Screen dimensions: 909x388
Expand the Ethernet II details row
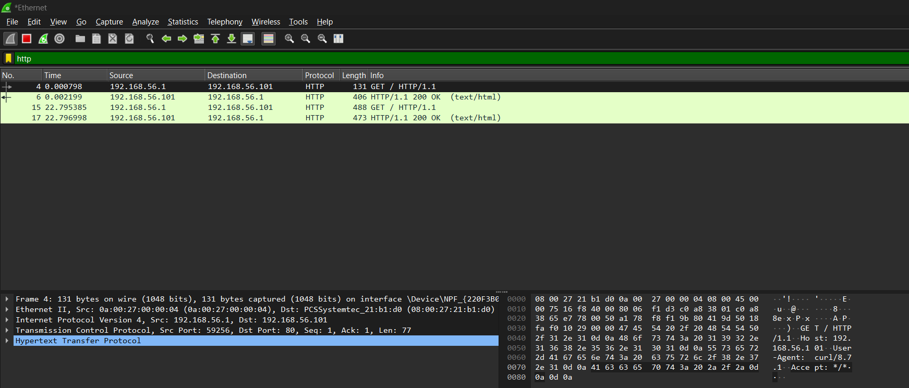point(7,309)
